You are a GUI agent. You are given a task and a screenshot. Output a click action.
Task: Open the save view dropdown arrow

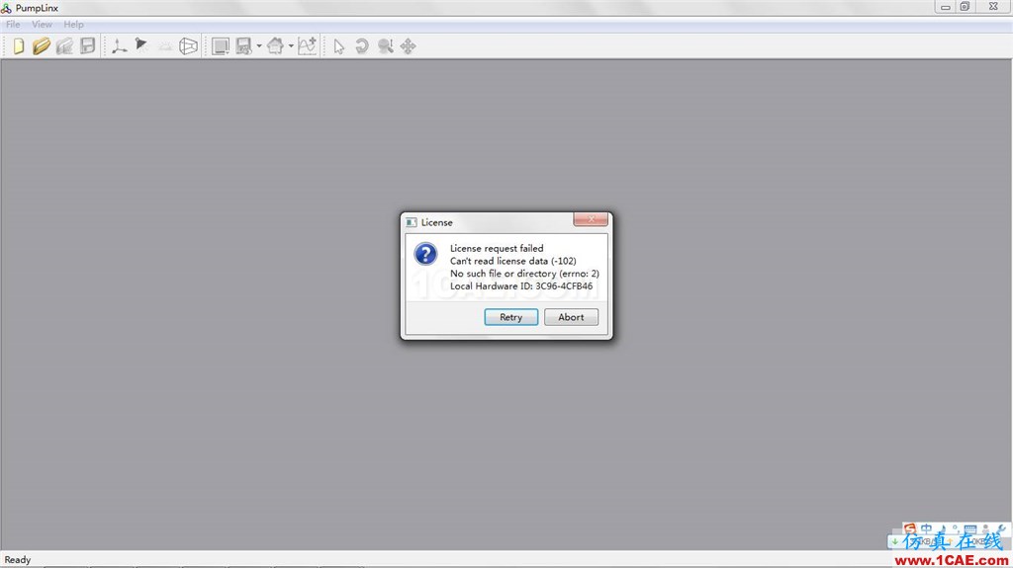click(259, 46)
